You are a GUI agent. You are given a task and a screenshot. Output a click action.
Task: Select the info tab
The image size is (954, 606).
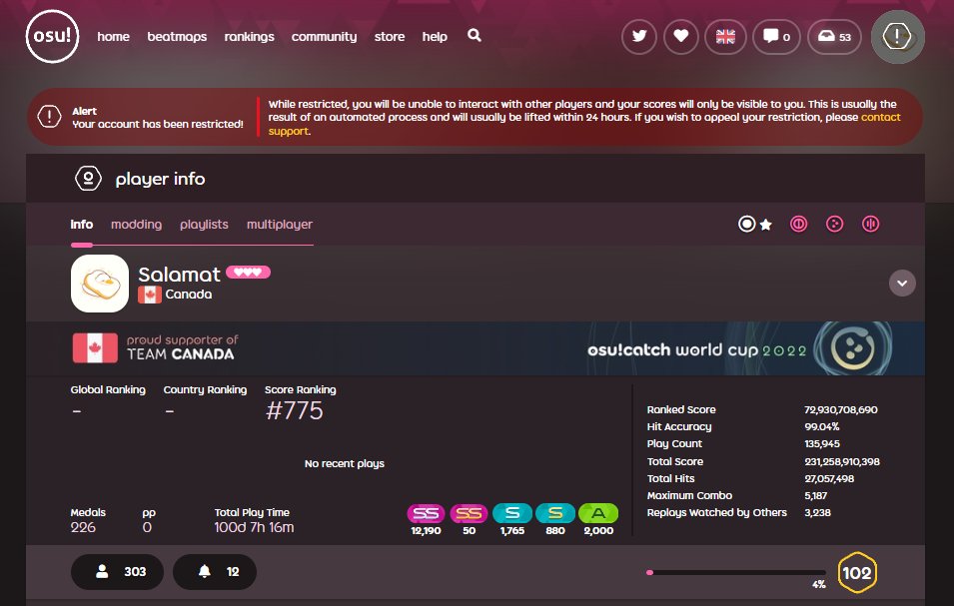[x=82, y=225]
